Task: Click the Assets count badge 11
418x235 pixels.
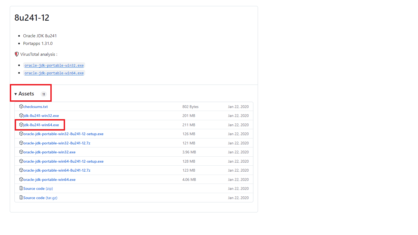Action: 44,94
